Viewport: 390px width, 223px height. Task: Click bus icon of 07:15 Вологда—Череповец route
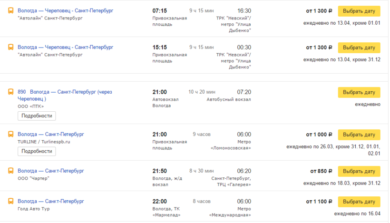10,10
